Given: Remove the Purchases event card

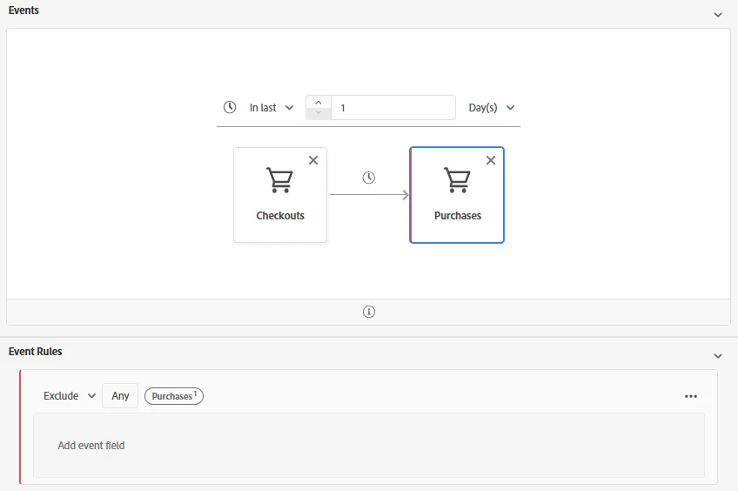Looking at the screenshot, I should [x=491, y=160].
